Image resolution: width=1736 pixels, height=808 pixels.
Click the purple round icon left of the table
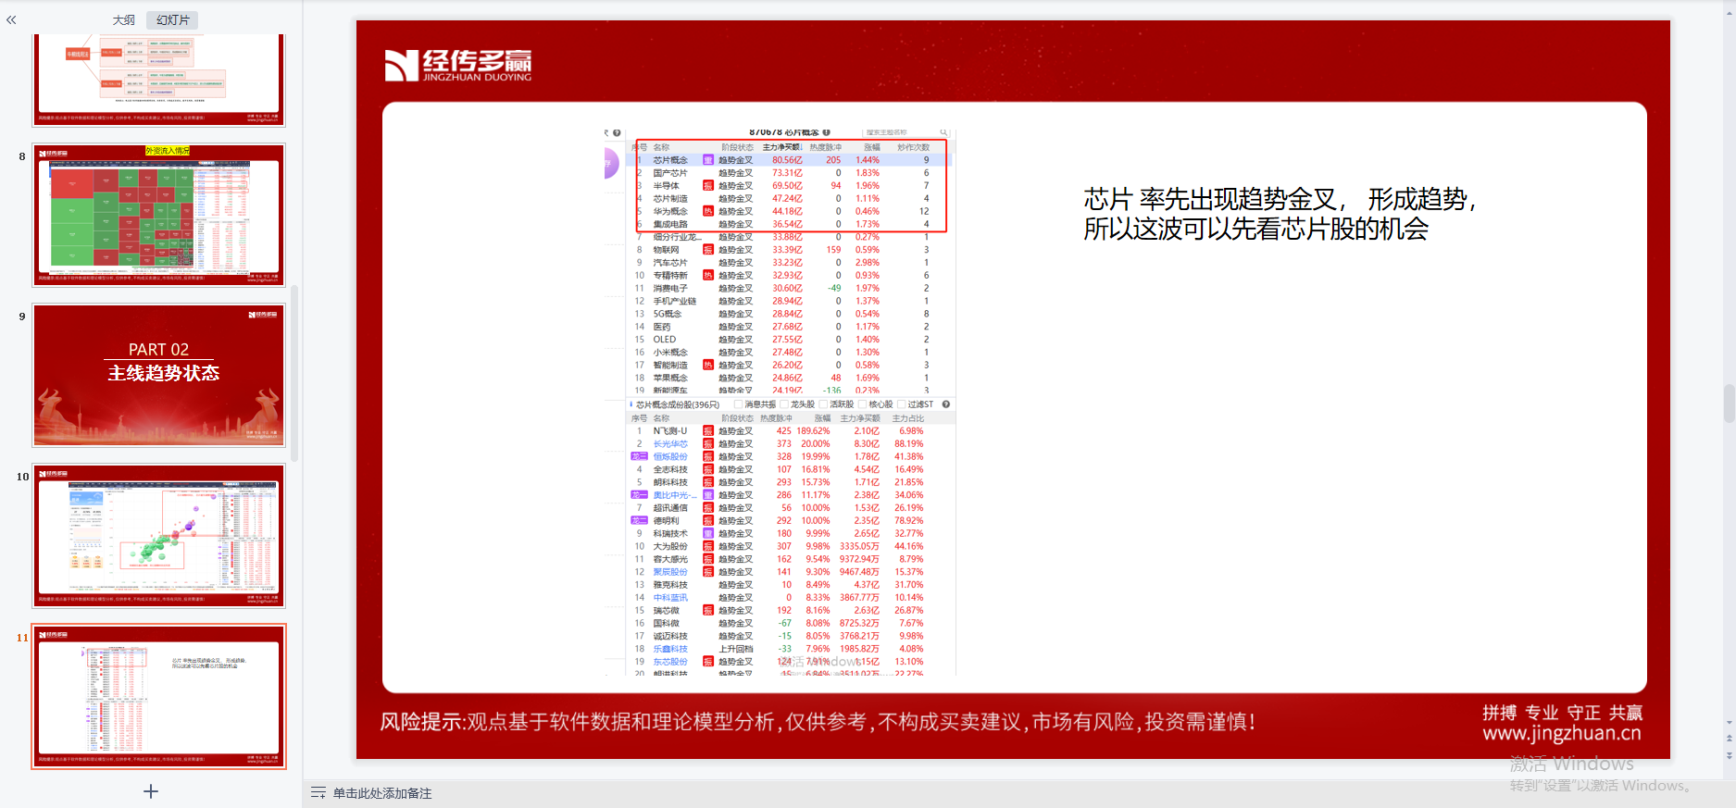(x=610, y=163)
